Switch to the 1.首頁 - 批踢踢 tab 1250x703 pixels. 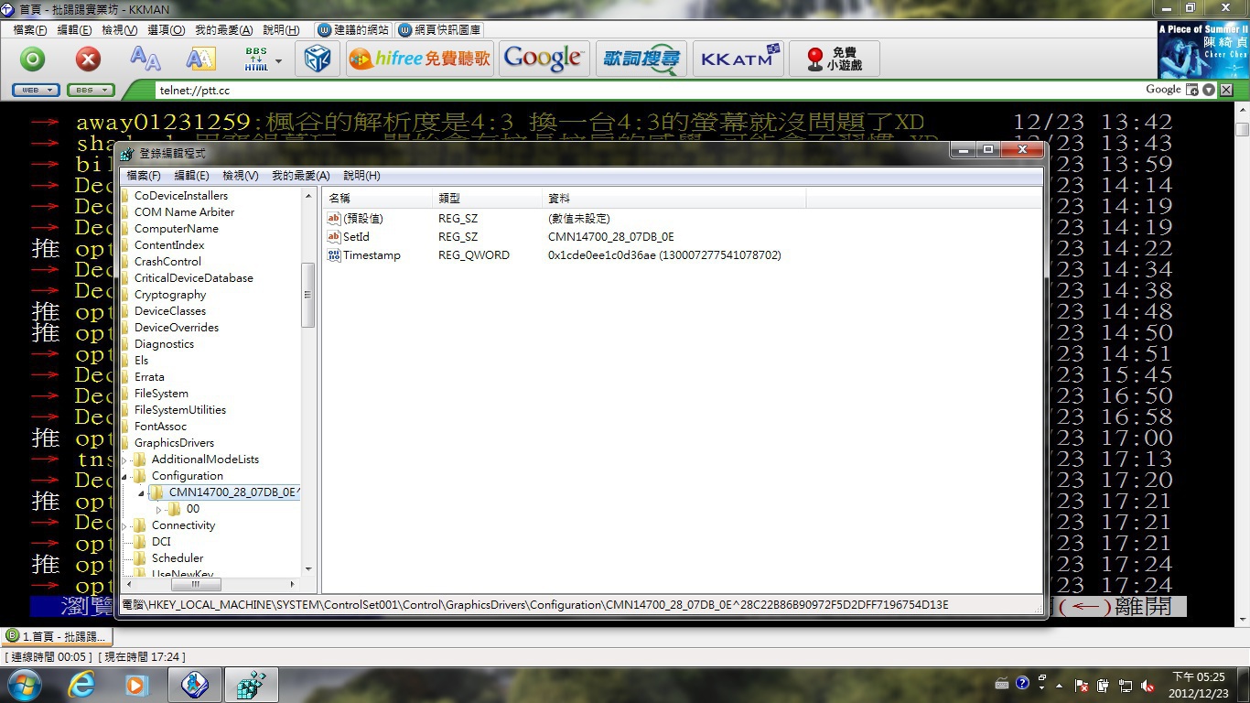click(57, 636)
